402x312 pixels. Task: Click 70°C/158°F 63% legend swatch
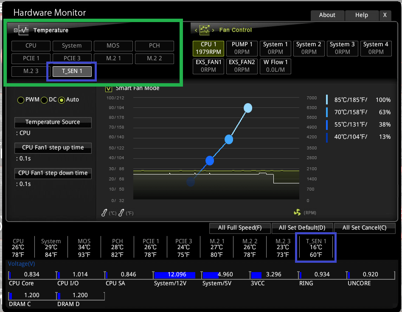coord(326,112)
